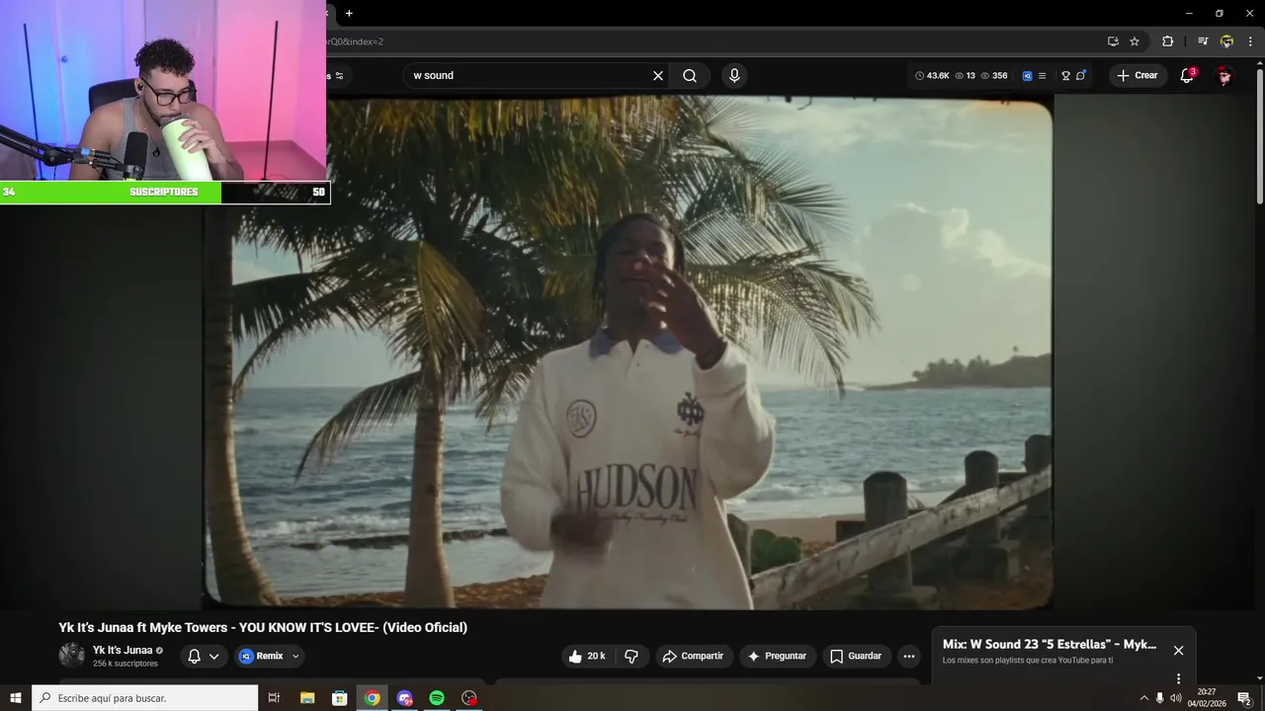
Task: Open more actions three-dot button by Guardar
Action: pyautogui.click(x=909, y=656)
